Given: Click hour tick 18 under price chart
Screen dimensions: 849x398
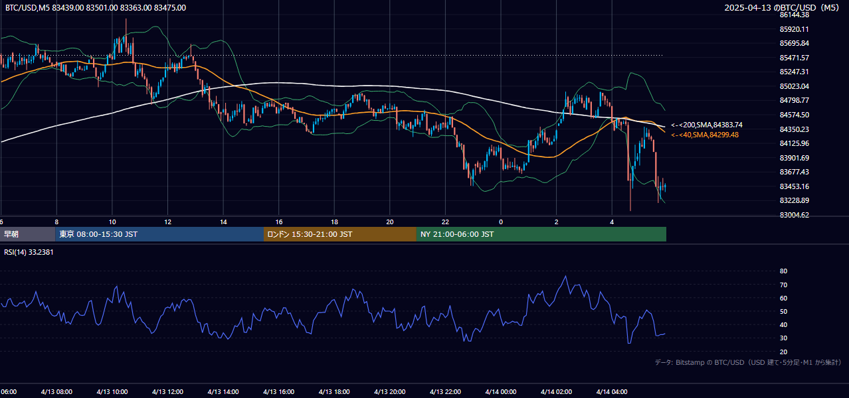Looking at the screenshot, I should pyautogui.click(x=334, y=222).
